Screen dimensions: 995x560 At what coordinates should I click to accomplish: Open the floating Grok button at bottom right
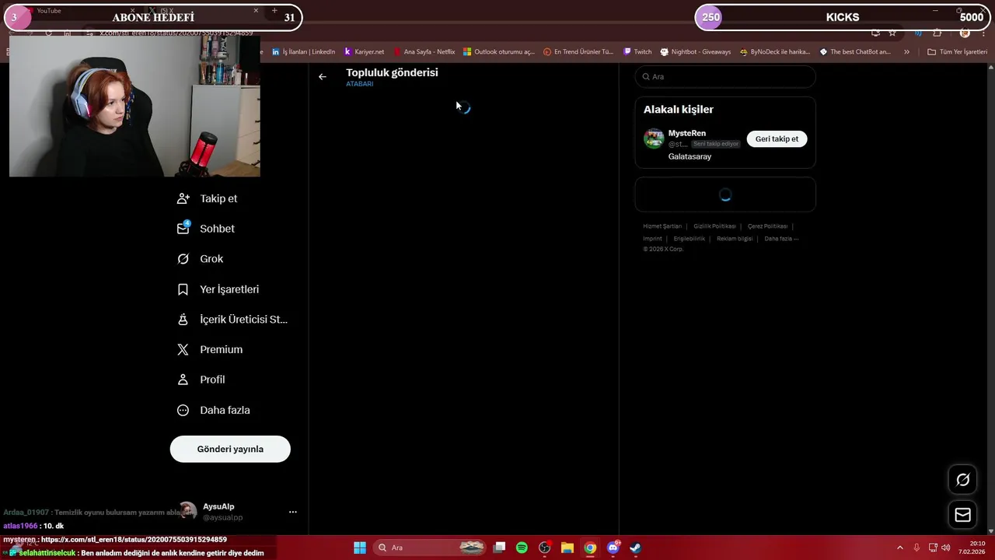click(962, 480)
